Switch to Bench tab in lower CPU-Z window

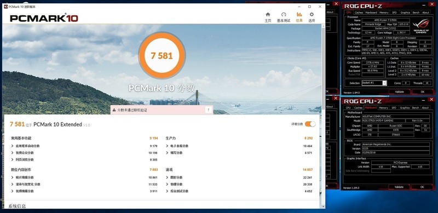click(416, 108)
